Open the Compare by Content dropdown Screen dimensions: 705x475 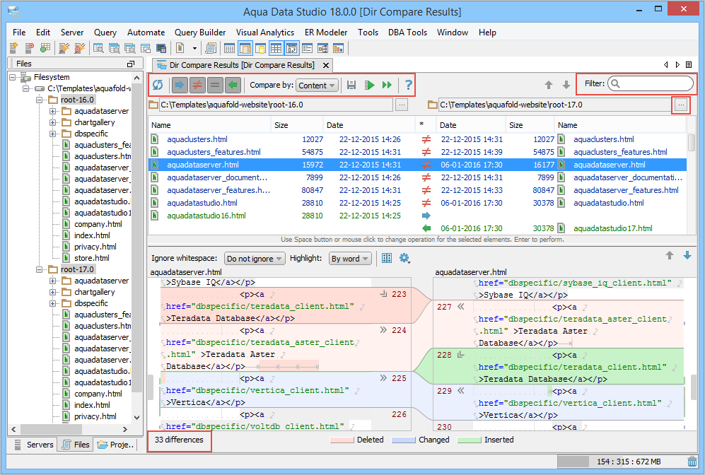(x=316, y=86)
